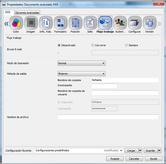Switch to the XXX tab
Viewport: 166px width, 164px height.
[8, 12]
